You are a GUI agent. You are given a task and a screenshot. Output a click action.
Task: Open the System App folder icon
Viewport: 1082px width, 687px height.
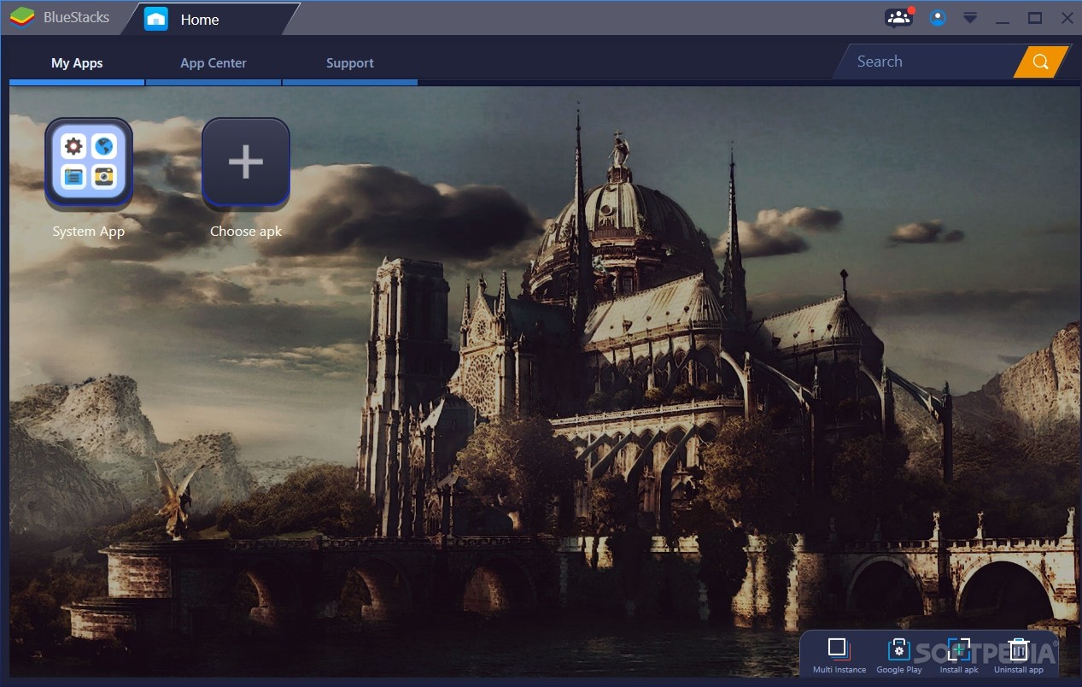89,163
